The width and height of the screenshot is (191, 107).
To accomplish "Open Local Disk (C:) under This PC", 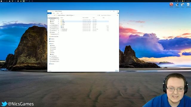I will (x=54, y=56).
